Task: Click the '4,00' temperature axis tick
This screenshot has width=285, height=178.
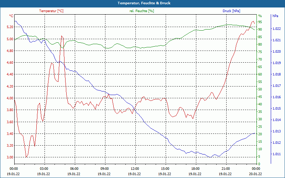Action: tap(10, 98)
